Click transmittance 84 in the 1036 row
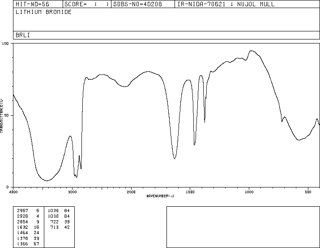The height and width of the screenshot is (248, 320). click(67, 210)
